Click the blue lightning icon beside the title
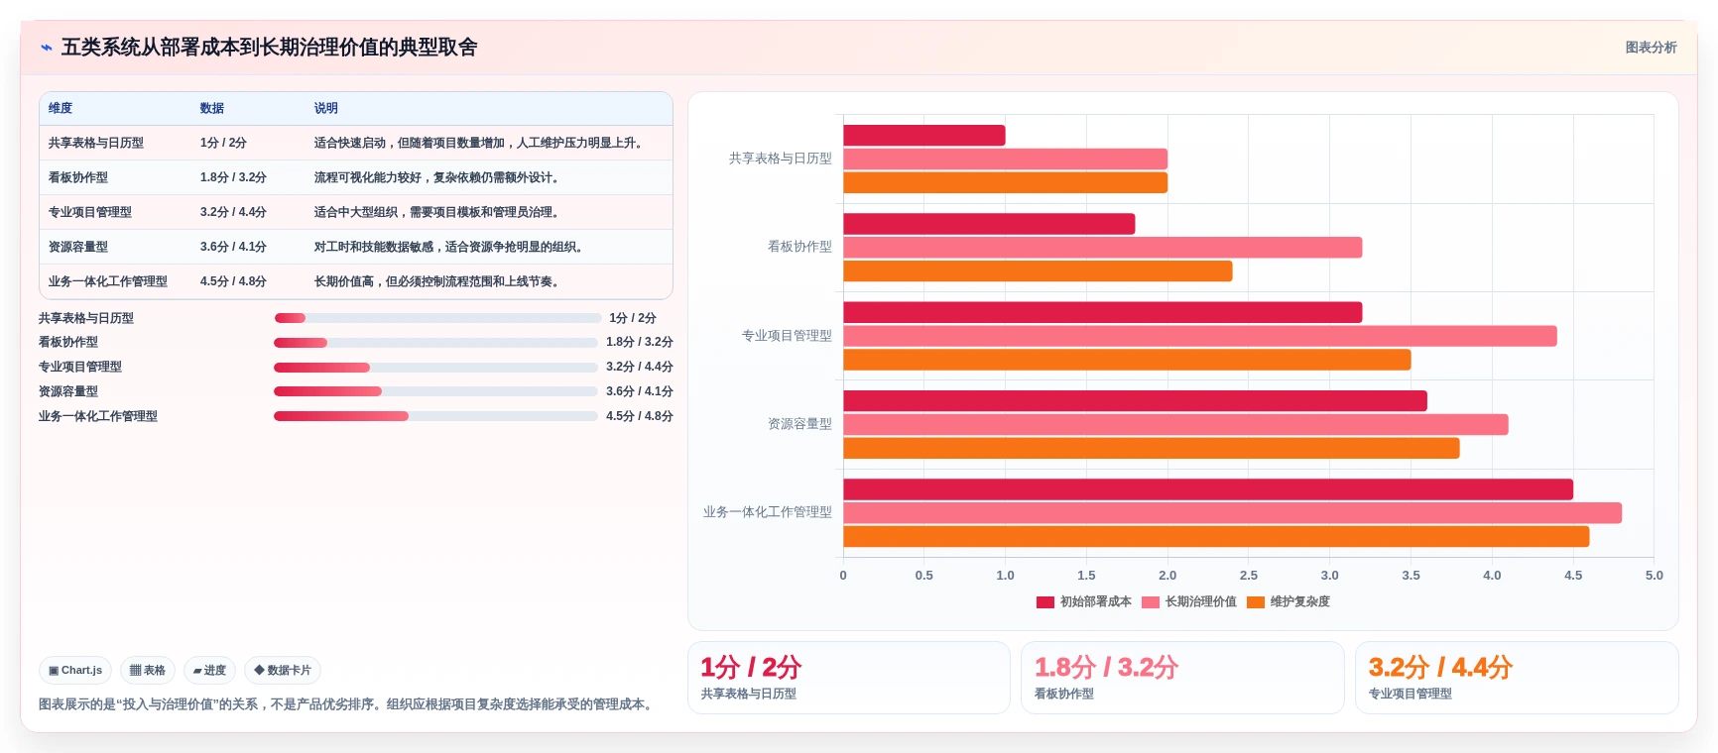This screenshot has height=753, width=1718. click(x=46, y=48)
